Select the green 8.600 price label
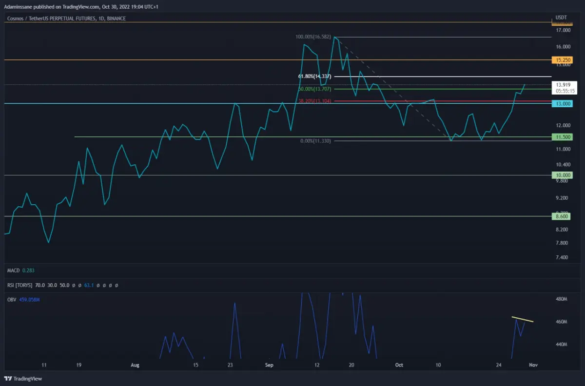 pos(562,216)
